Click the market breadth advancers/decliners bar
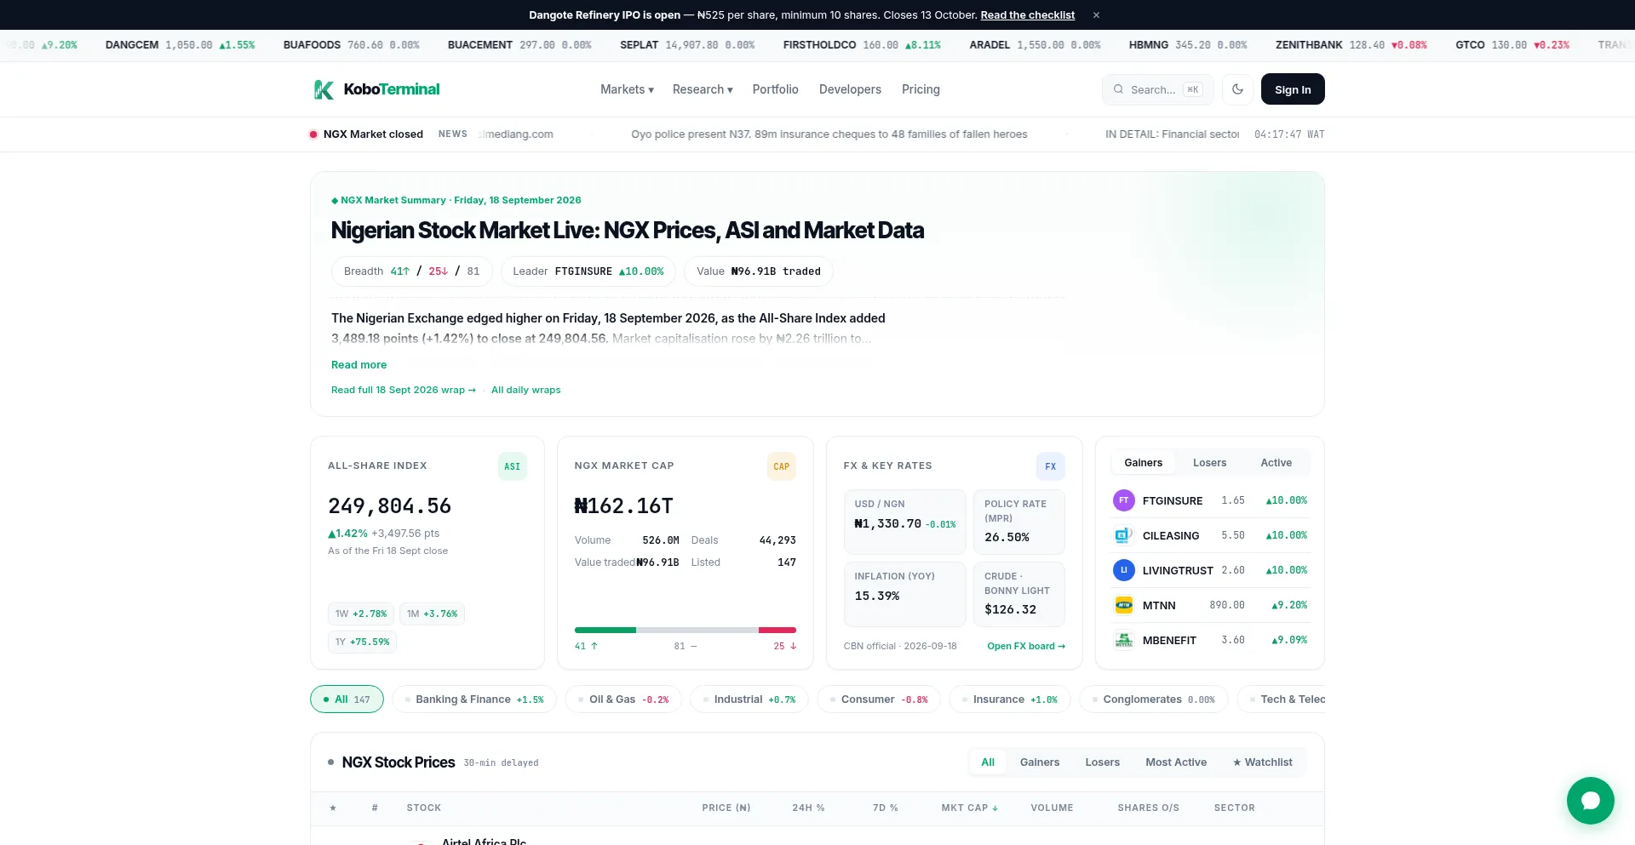The width and height of the screenshot is (1635, 845). tap(686, 631)
